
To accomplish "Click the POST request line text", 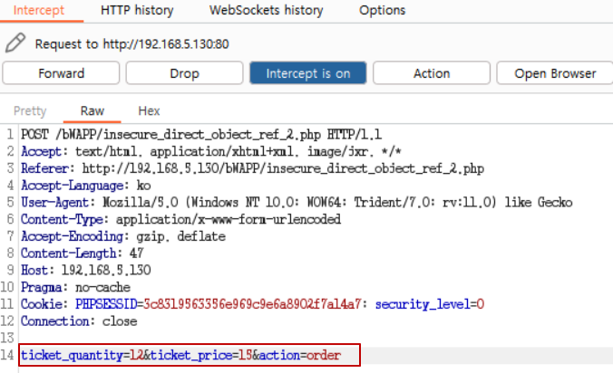I will point(201,135).
